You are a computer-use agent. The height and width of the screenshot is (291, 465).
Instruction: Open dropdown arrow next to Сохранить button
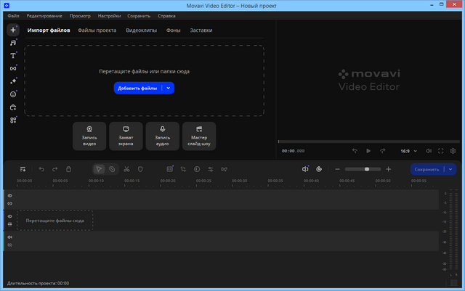click(450, 169)
